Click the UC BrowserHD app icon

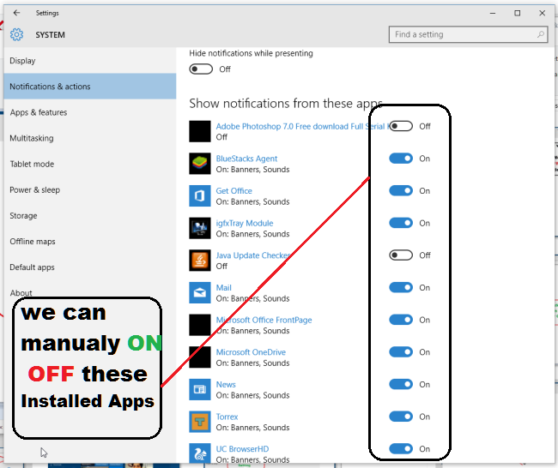click(x=200, y=453)
